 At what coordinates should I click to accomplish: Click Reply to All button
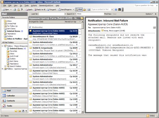40,9
